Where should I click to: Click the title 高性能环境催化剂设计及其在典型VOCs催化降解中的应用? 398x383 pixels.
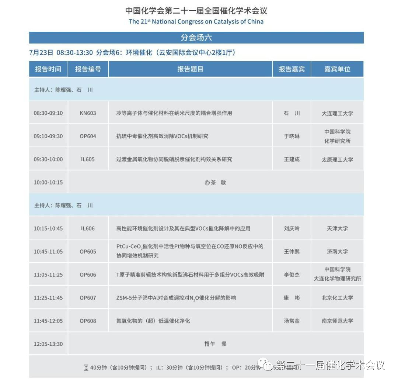coord(183,228)
